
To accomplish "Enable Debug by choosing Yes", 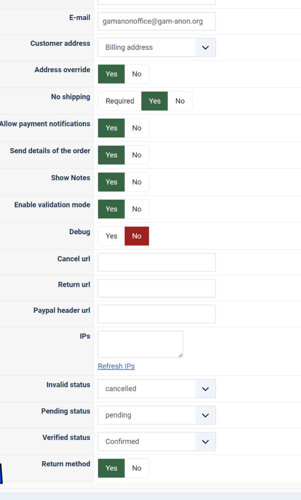I will click(x=111, y=236).
